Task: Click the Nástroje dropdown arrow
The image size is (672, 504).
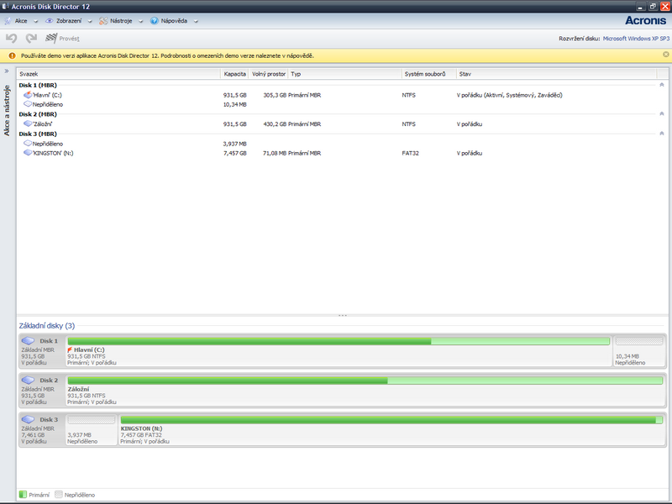Action: (140, 21)
